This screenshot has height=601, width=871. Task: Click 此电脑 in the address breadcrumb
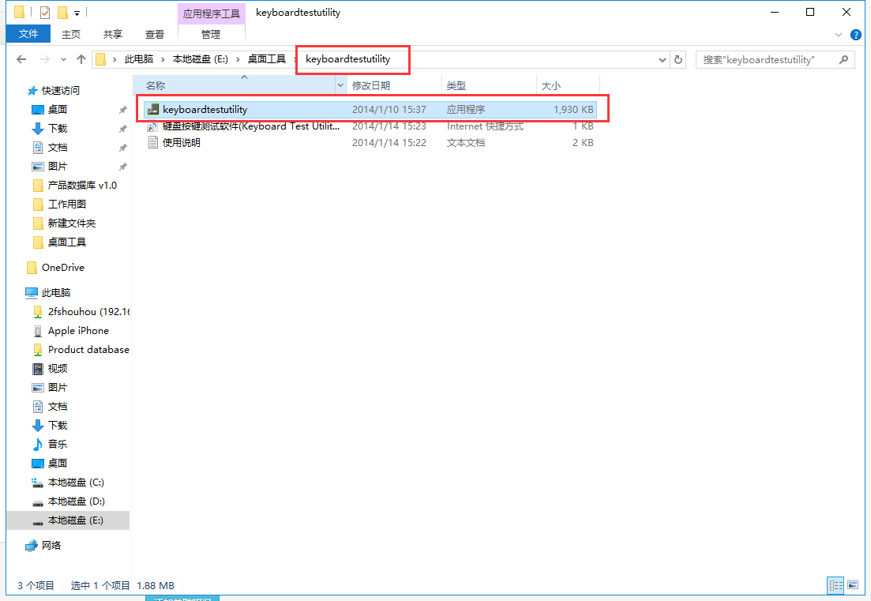(x=139, y=59)
